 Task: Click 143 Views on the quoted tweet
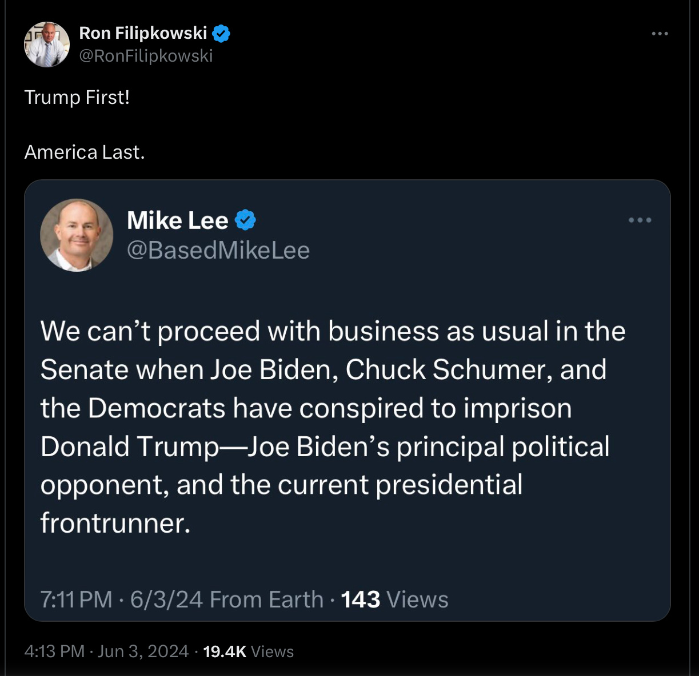[394, 599]
